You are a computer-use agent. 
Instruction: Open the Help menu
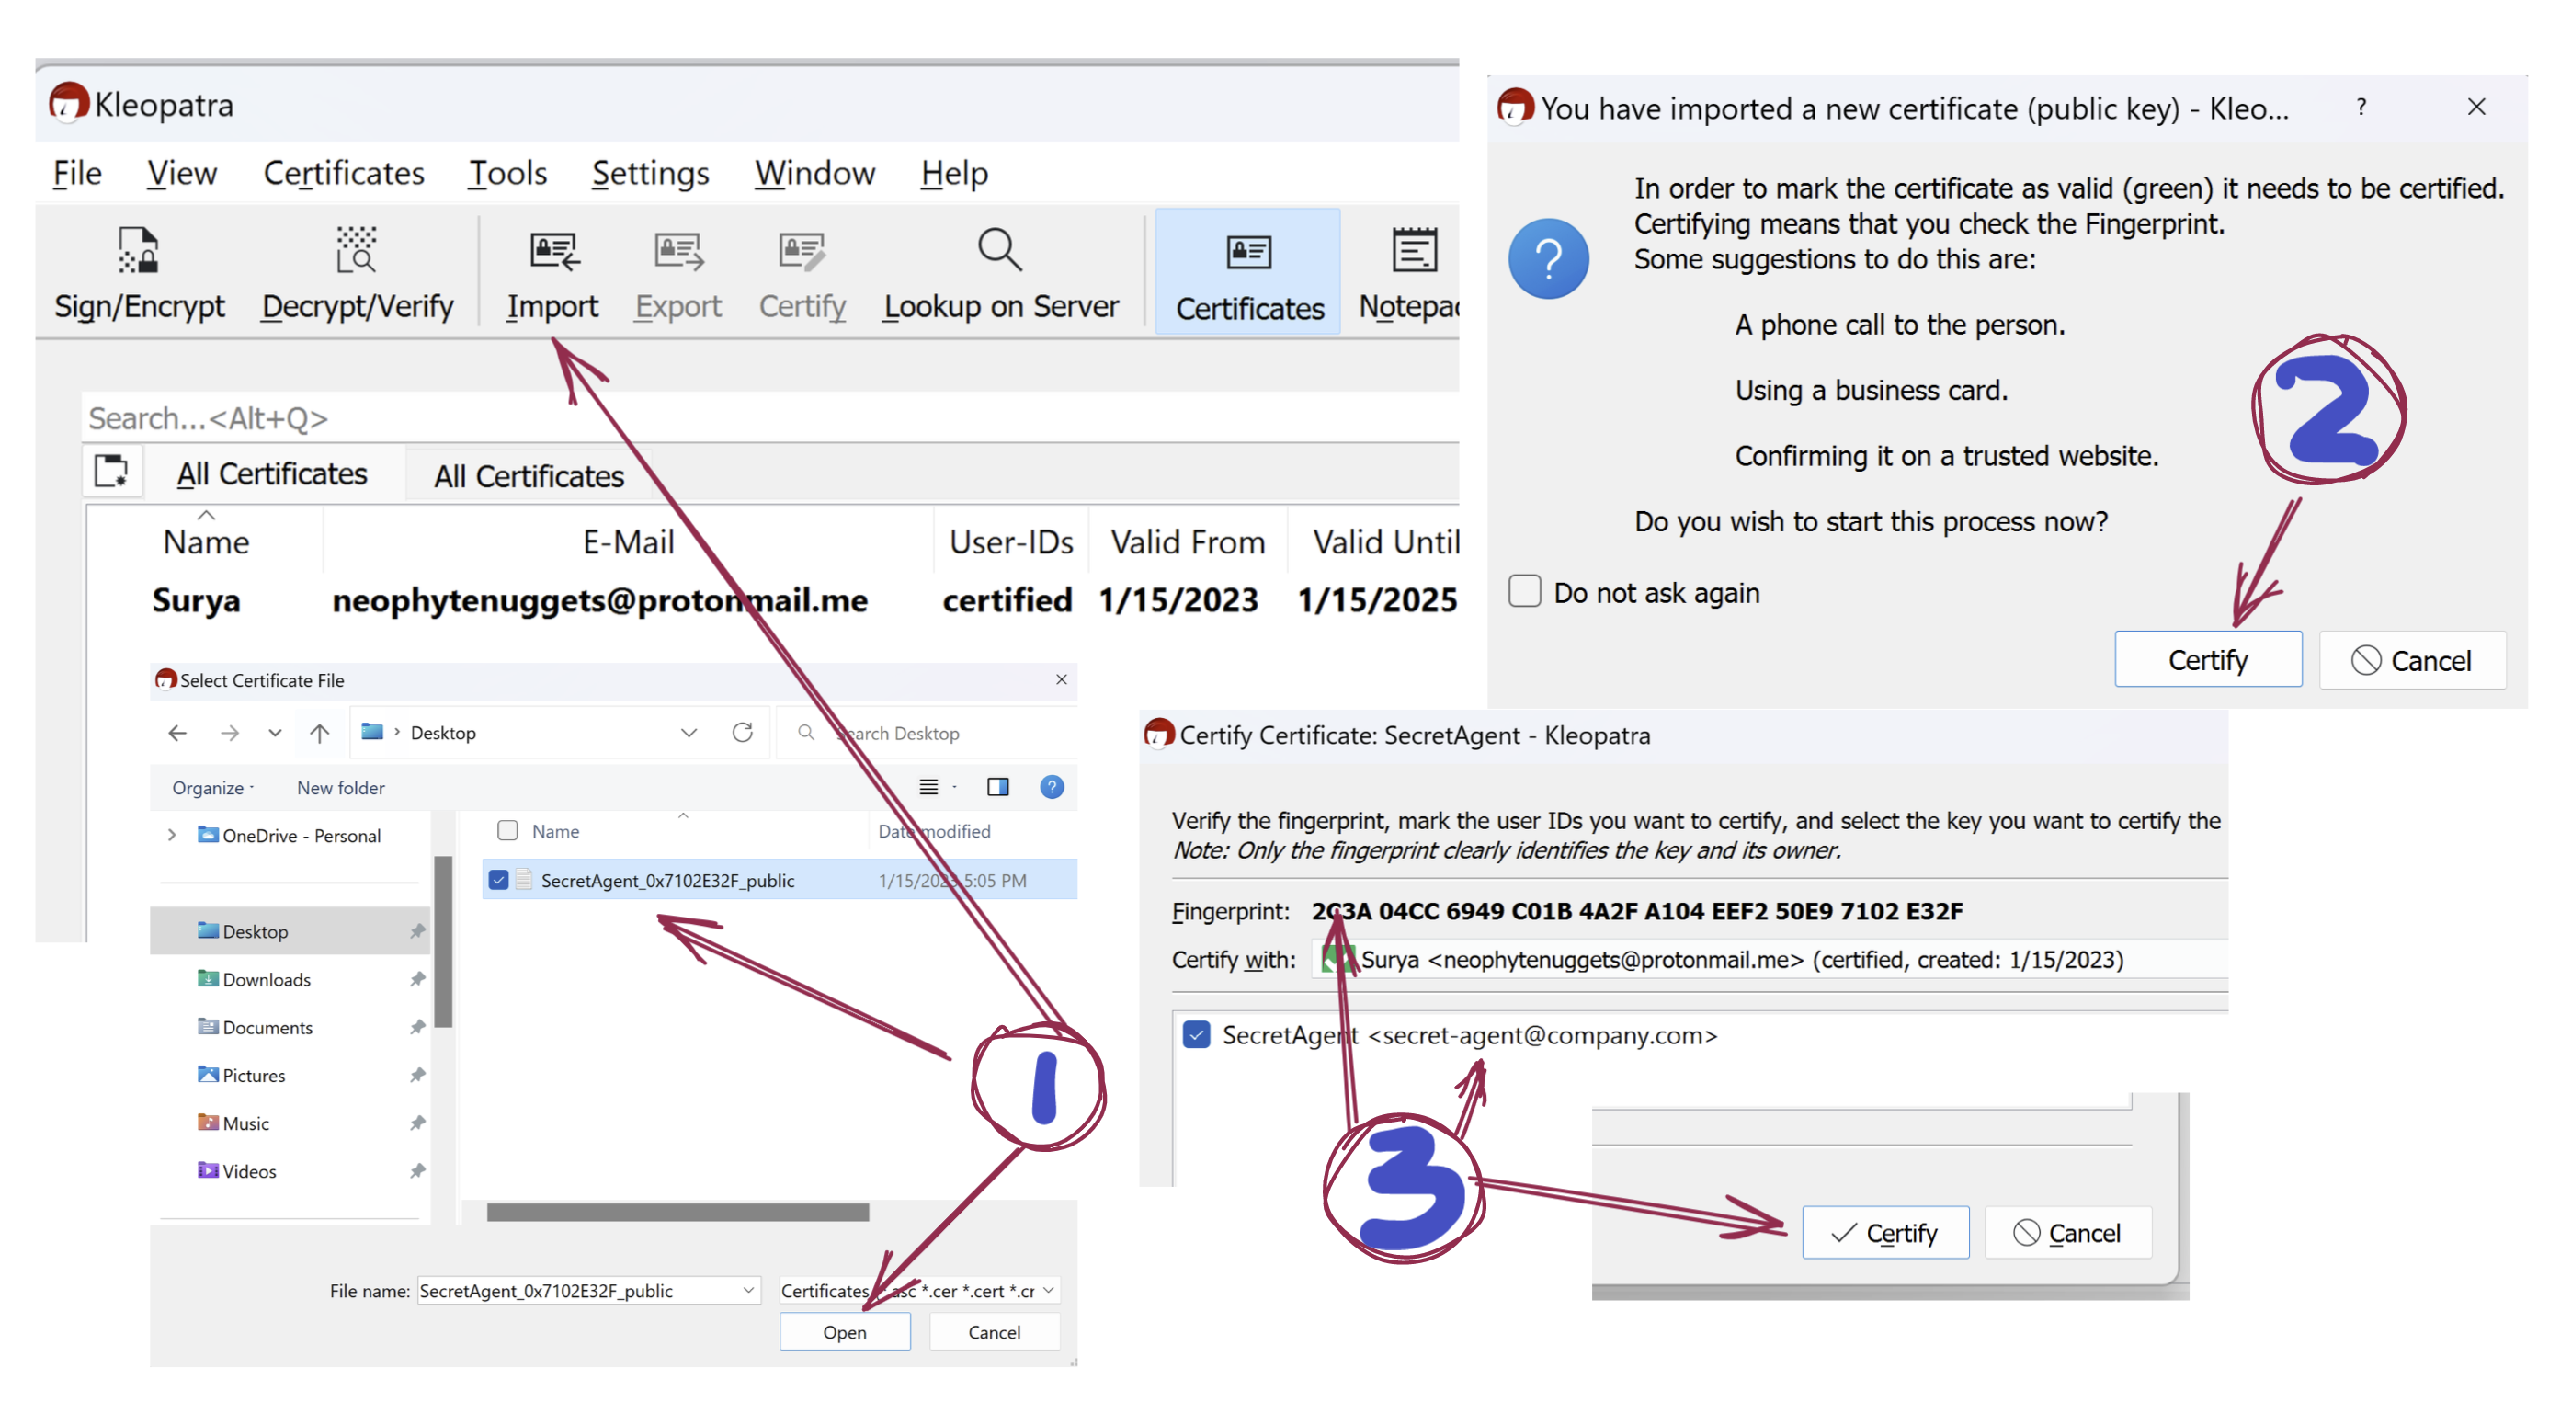click(954, 173)
